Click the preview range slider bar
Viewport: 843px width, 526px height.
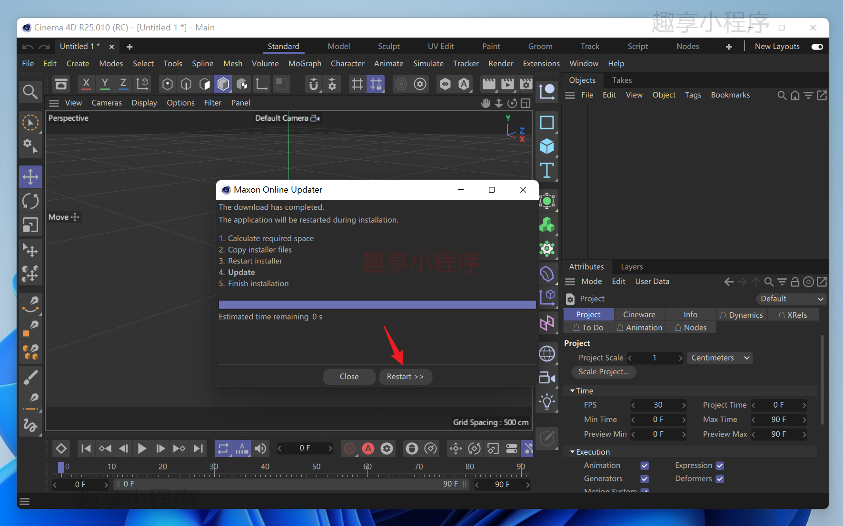(292, 484)
